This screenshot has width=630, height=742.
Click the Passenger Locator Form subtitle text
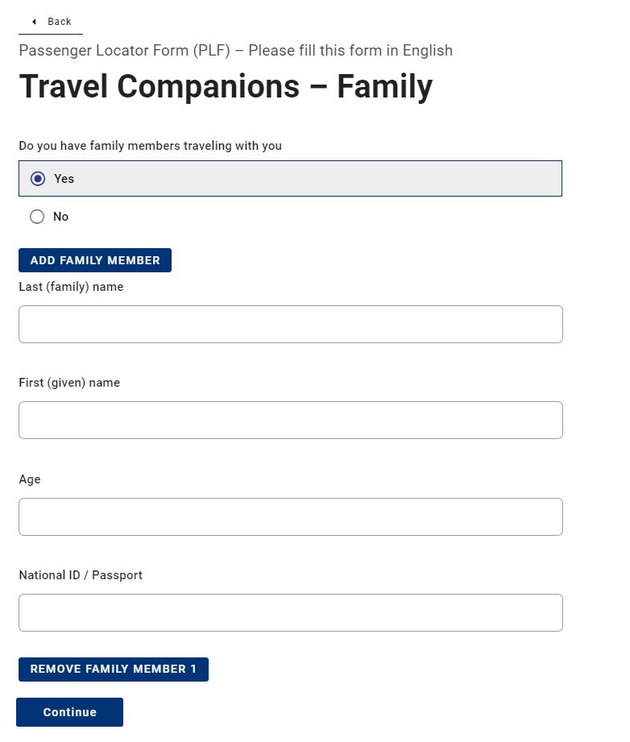click(x=235, y=51)
